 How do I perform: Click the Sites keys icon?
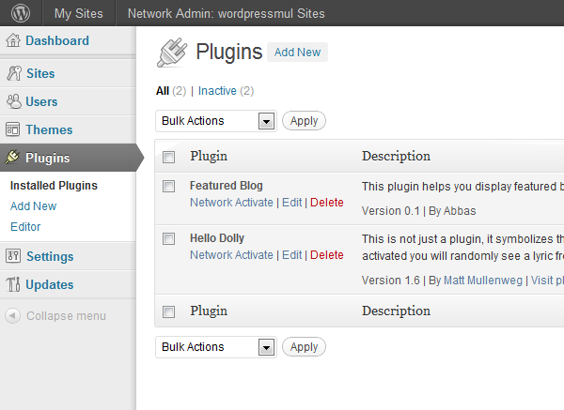click(14, 73)
